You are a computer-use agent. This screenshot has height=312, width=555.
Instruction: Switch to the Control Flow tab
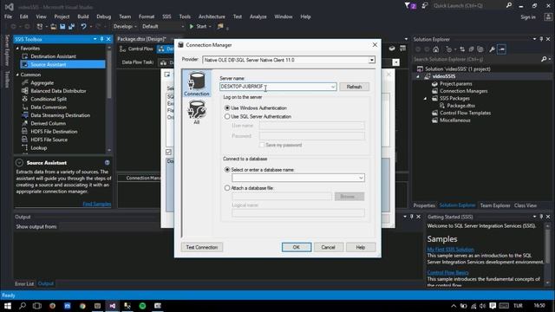pos(137,49)
